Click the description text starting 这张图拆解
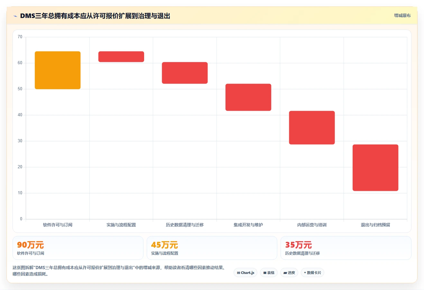The height and width of the screenshot is (290, 424). (119, 271)
